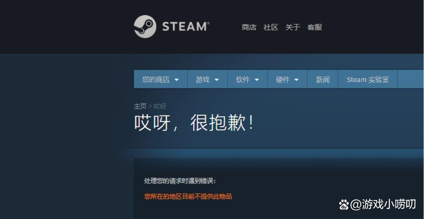Open the 硬件 tab
The width and height of the screenshot is (424, 219).
point(287,79)
